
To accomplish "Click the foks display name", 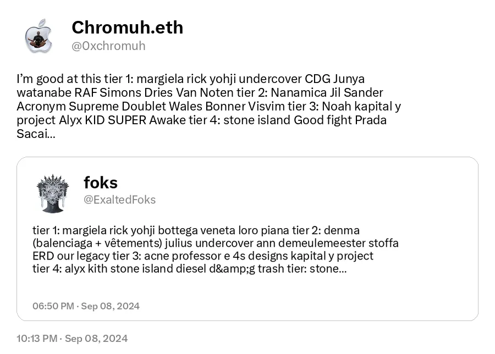I will click(101, 182).
